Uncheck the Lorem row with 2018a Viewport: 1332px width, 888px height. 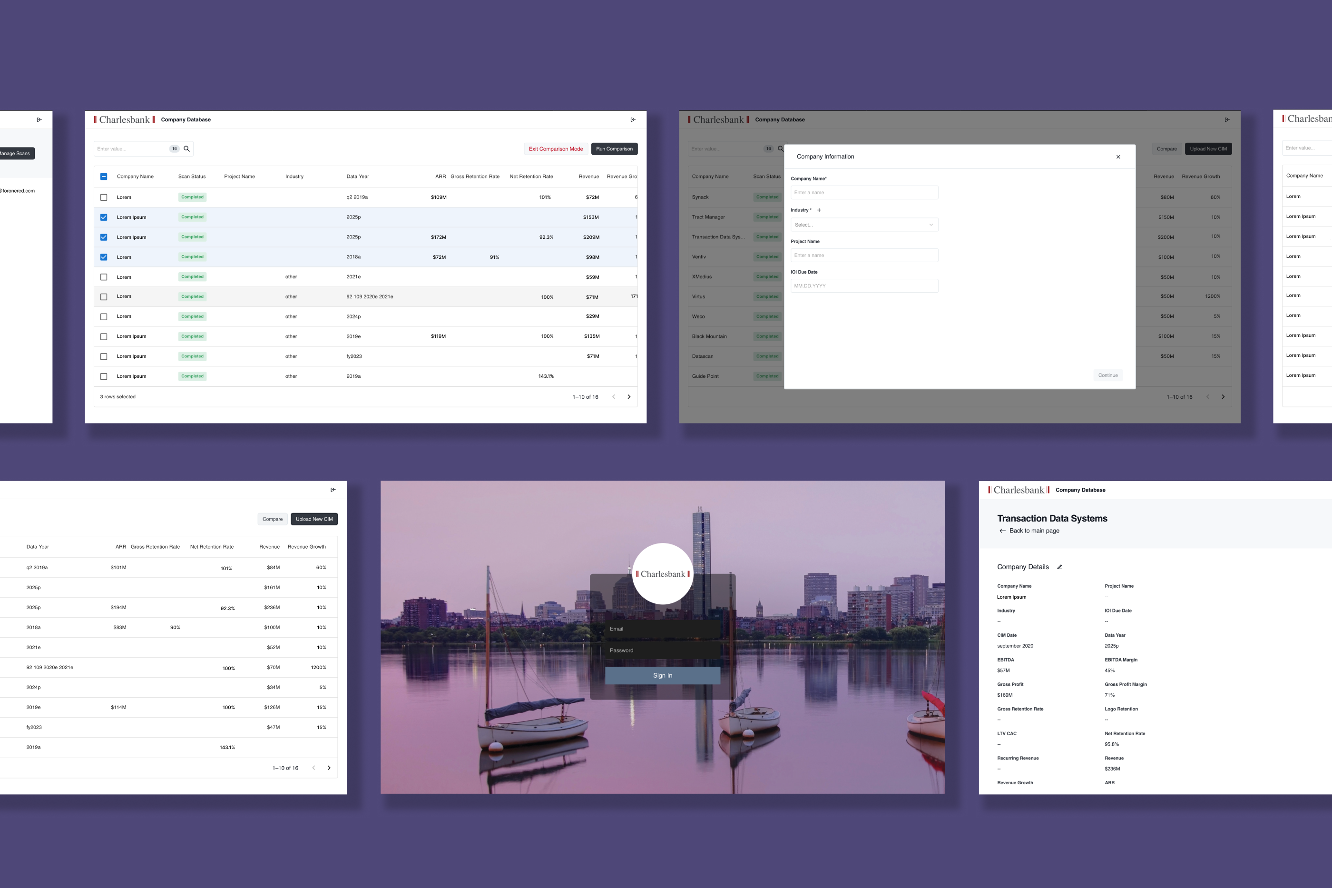104,257
